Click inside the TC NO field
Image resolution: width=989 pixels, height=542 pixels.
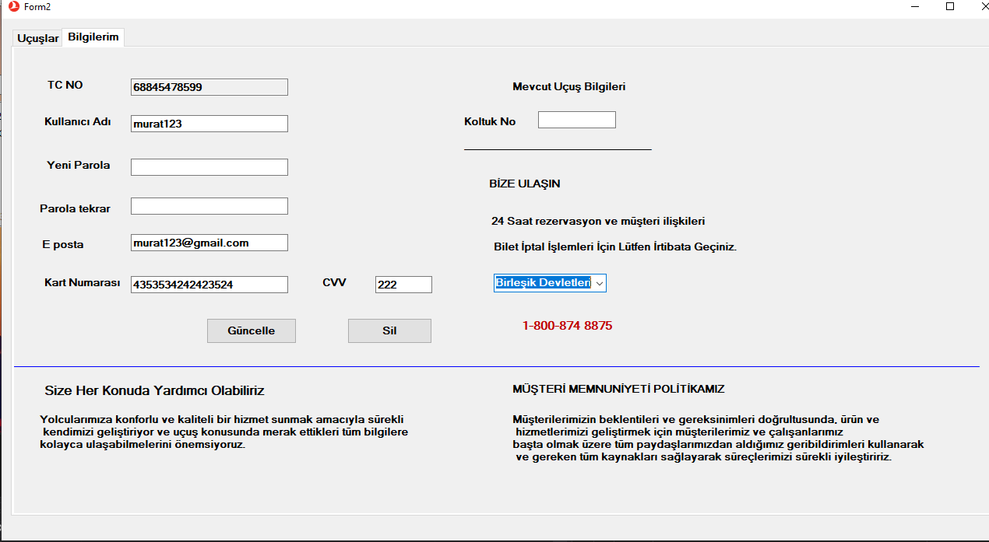point(209,86)
